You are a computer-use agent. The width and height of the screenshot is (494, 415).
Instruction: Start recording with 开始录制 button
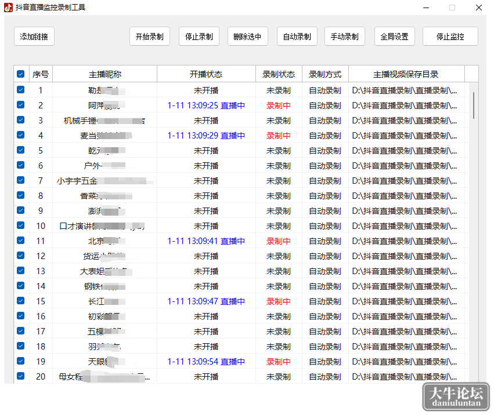150,37
